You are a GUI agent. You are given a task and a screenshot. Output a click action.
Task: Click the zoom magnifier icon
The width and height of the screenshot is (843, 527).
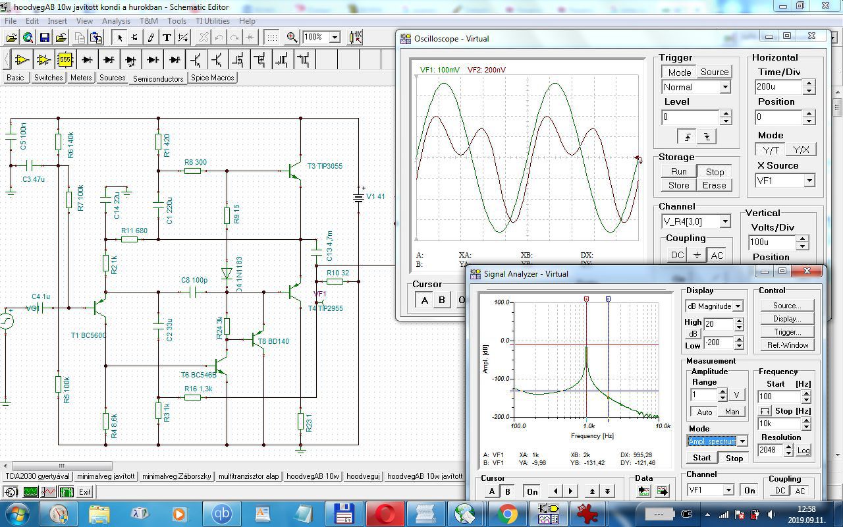pos(292,38)
